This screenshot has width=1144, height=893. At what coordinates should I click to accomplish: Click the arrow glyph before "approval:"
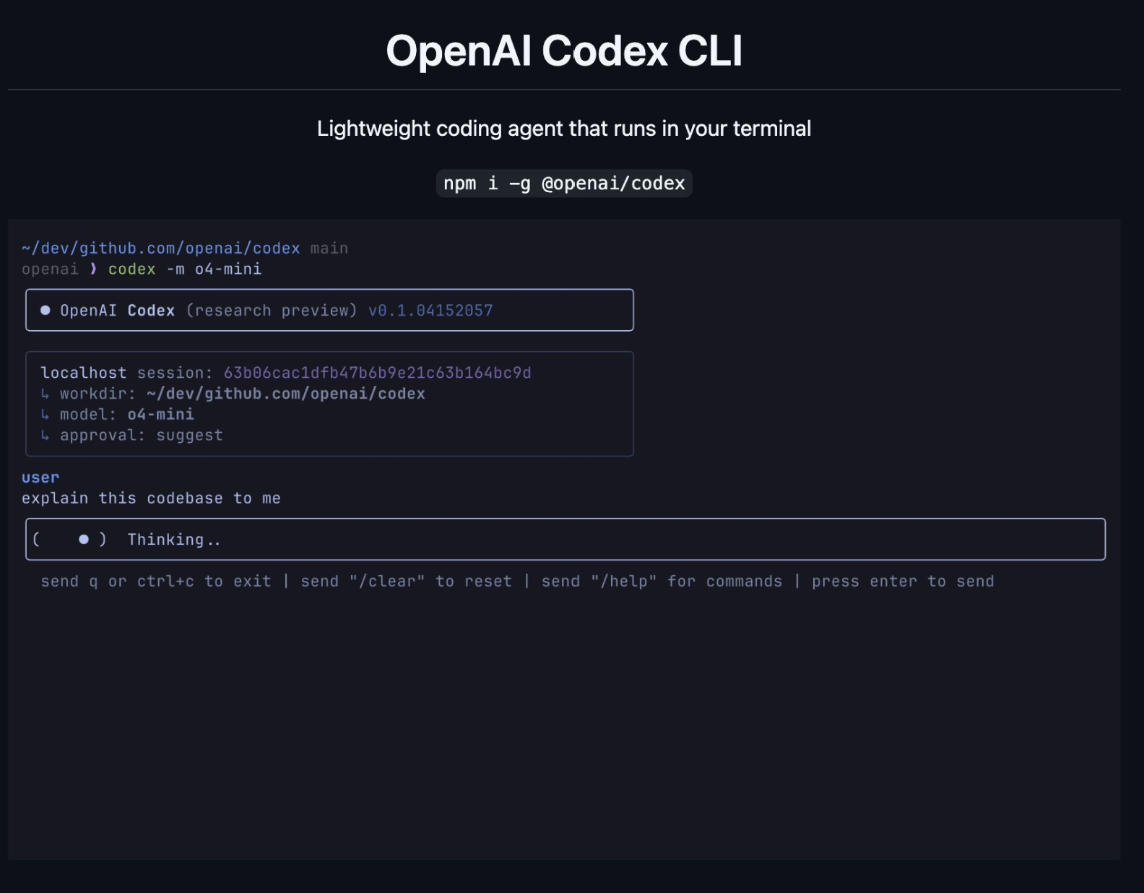[45, 436]
